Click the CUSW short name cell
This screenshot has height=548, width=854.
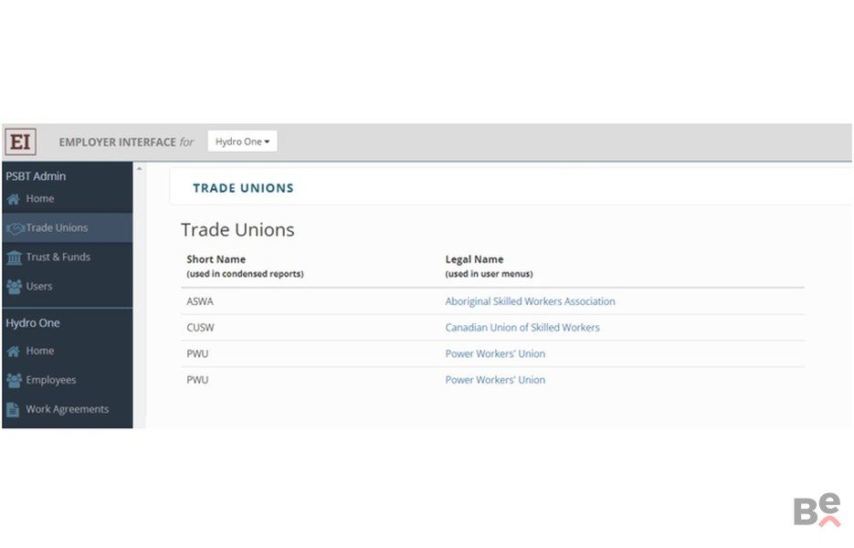[x=200, y=327]
